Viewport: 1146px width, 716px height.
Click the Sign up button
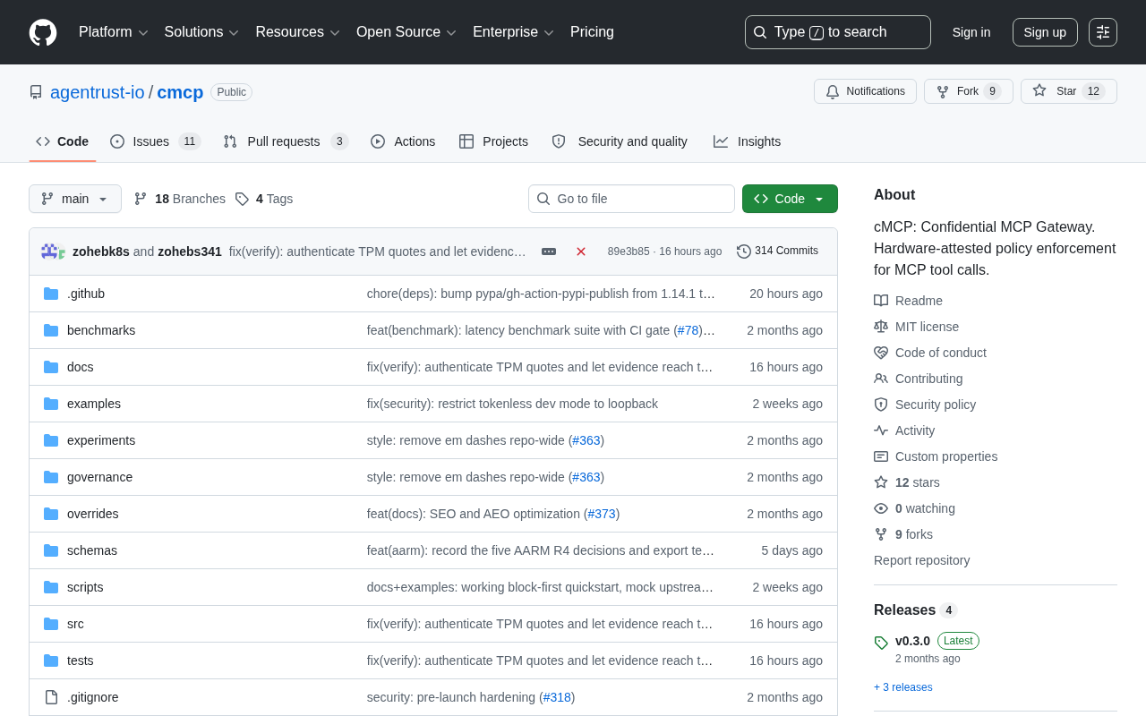point(1045,32)
